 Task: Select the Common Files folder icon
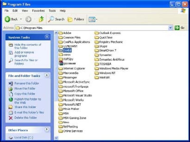60,37
